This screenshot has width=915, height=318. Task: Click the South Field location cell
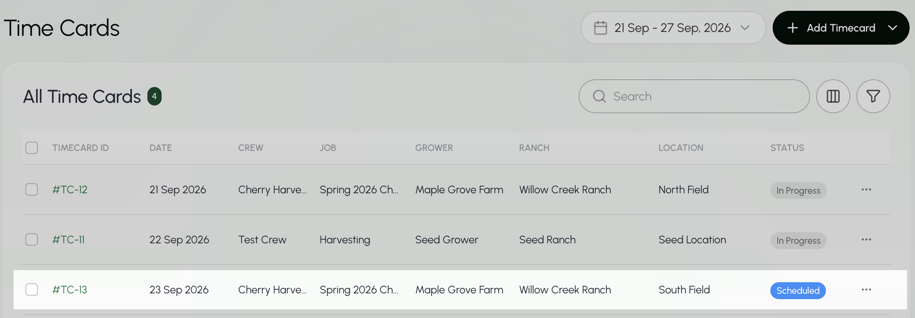click(684, 290)
